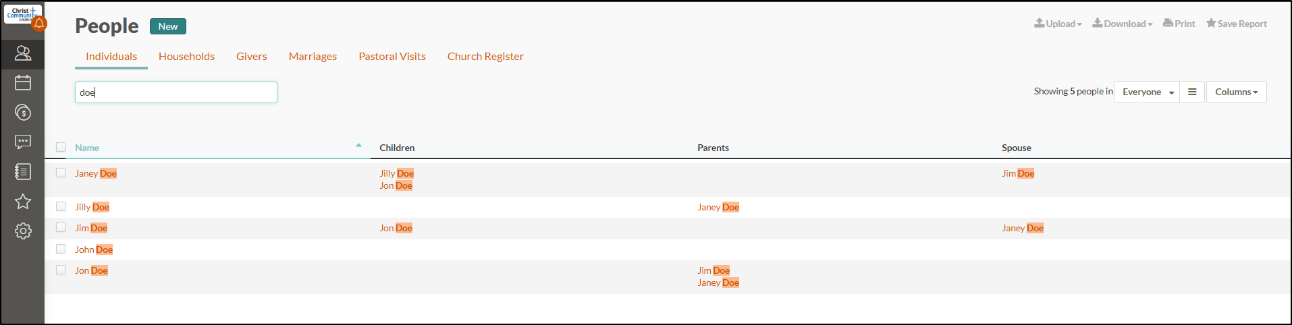The width and height of the screenshot is (1292, 325).
Task: Open the Messages chat icon in sidebar
Action: pos(23,142)
